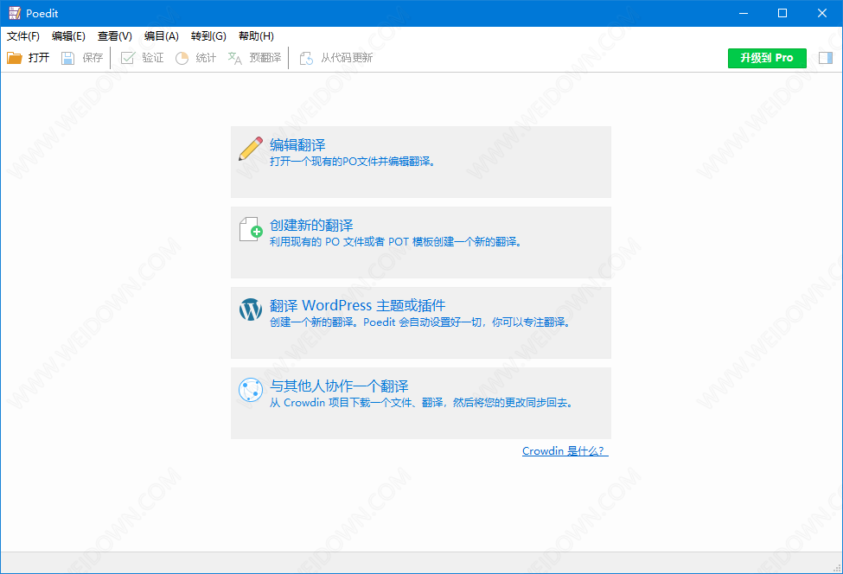Click the 打开 toolbar label
843x574 pixels.
coord(39,58)
